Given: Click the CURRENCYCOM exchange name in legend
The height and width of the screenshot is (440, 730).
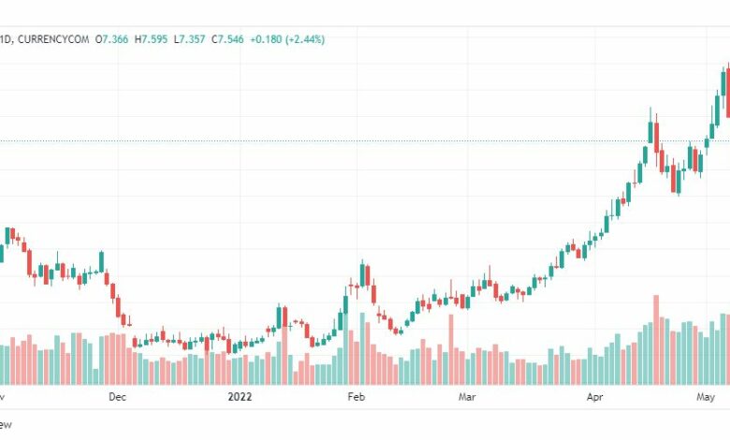Looking at the screenshot, I should (x=53, y=39).
